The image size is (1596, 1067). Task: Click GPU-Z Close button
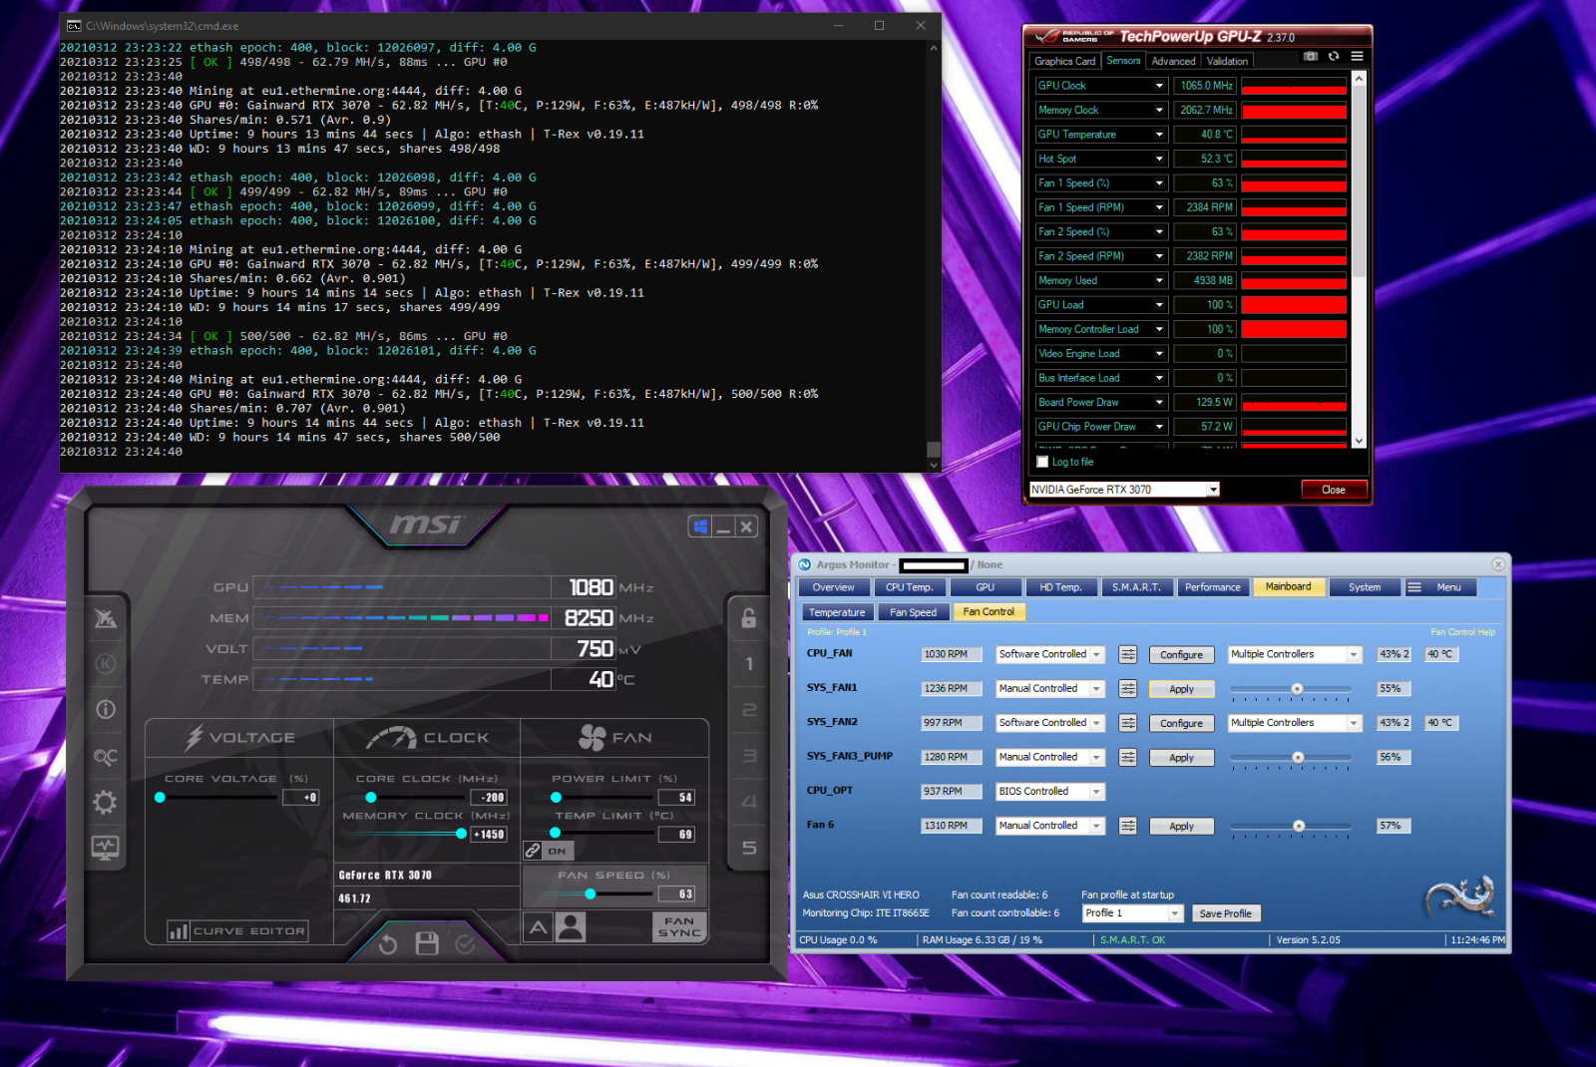[x=1333, y=490]
